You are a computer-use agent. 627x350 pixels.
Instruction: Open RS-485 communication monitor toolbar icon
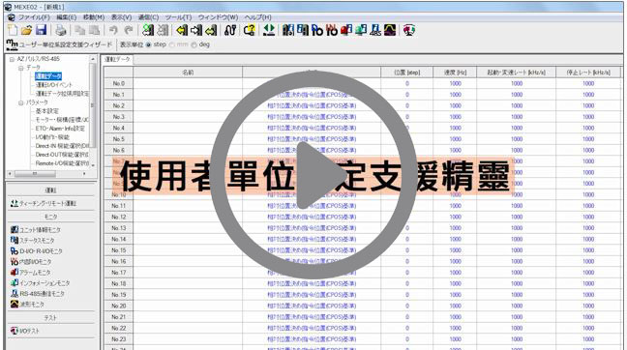pos(375,30)
